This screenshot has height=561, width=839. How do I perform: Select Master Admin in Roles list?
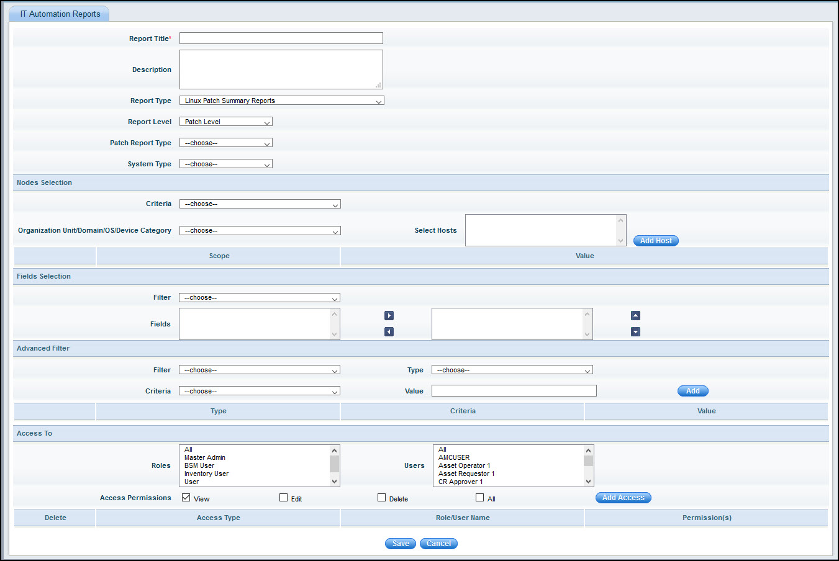tap(205, 457)
